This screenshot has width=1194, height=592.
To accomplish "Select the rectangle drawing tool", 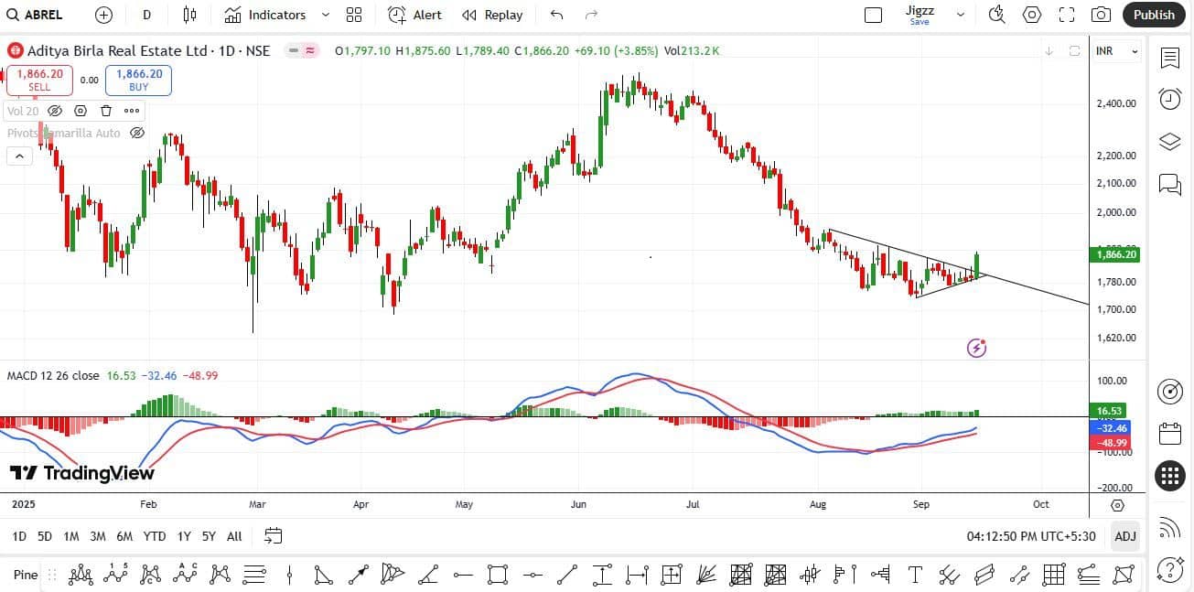I will [498, 575].
